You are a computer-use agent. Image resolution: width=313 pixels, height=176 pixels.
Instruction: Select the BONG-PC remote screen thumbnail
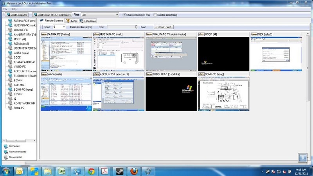223,94
